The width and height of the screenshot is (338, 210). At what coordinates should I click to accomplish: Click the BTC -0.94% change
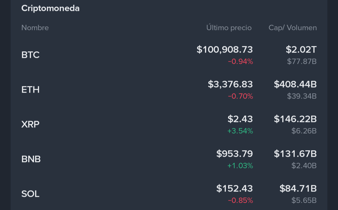pyautogui.click(x=240, y=61)
